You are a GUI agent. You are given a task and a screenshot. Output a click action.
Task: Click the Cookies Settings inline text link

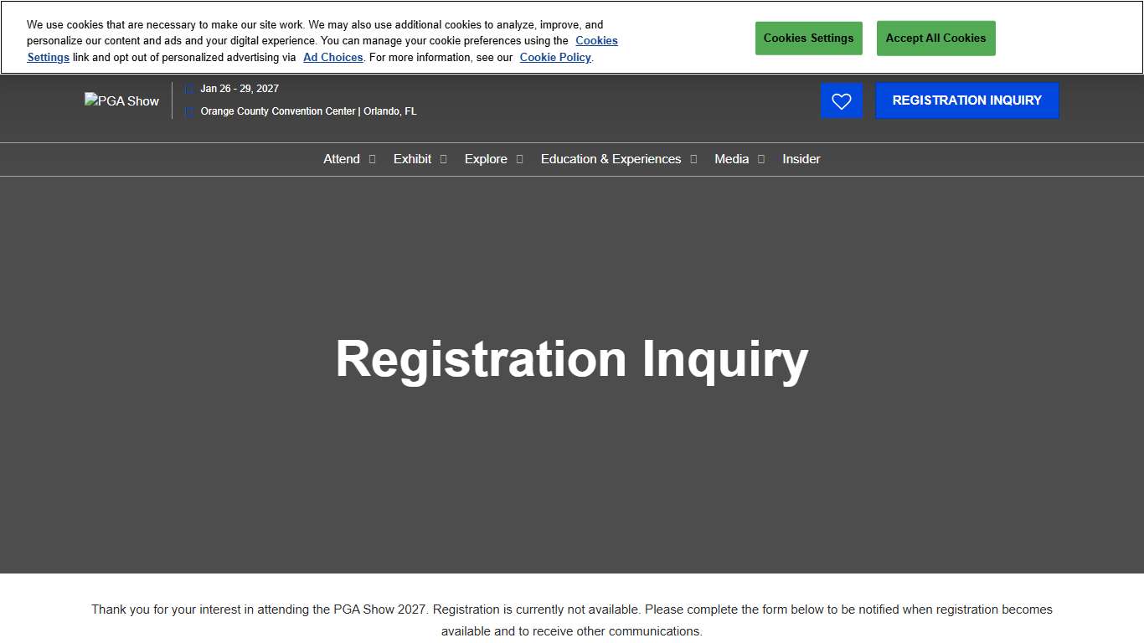596,40
